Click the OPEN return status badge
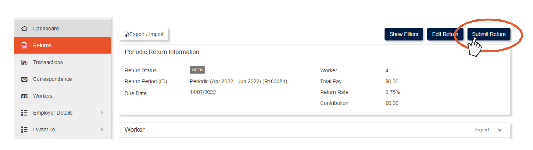The height and width of the screenshot is (150, 533). point(197,70)
